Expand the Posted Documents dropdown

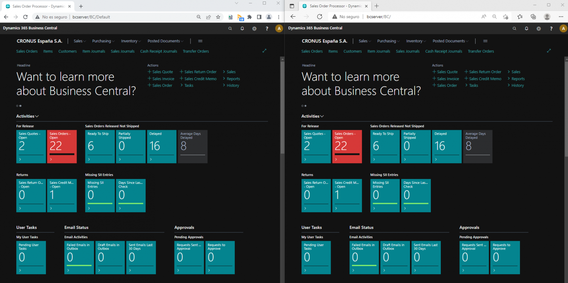[x=164, y=41]
